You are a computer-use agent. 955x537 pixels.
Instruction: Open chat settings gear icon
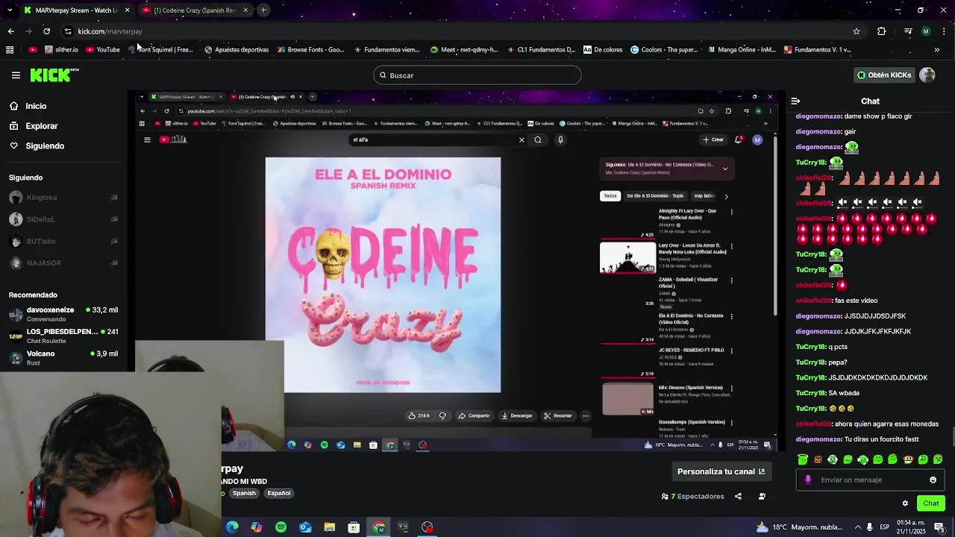point(905,503)
